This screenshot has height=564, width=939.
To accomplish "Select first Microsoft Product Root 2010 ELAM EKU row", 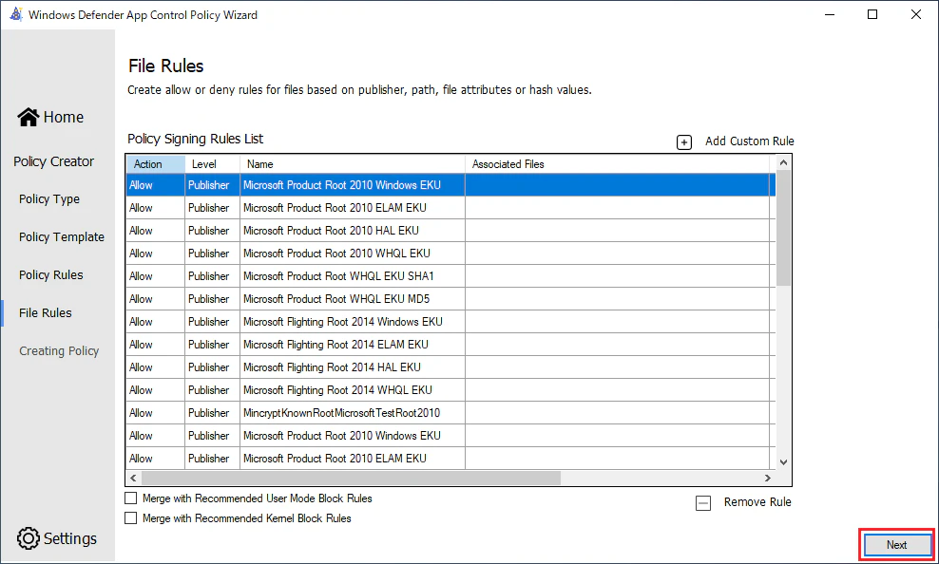I will click(x=450, y=208).
